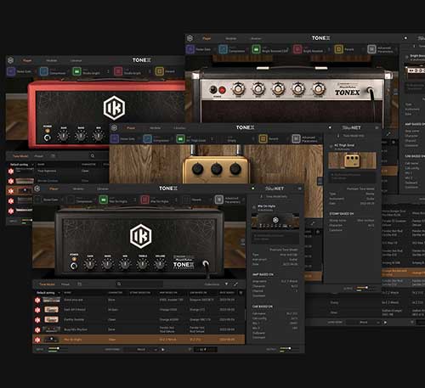Toggle the Reverb block in the black amp window

[x=186, y=200]
